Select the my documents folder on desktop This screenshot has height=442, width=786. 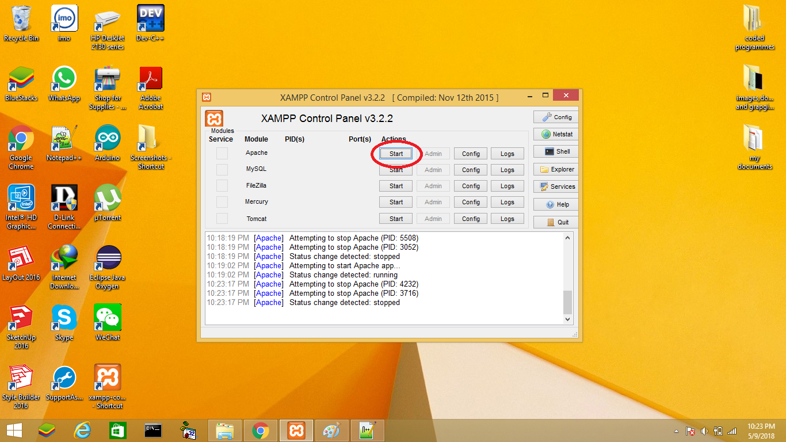(x=754, y=147)
